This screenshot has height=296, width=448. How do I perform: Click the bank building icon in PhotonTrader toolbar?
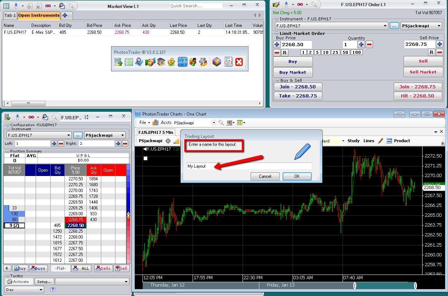[x=161, y=62]
